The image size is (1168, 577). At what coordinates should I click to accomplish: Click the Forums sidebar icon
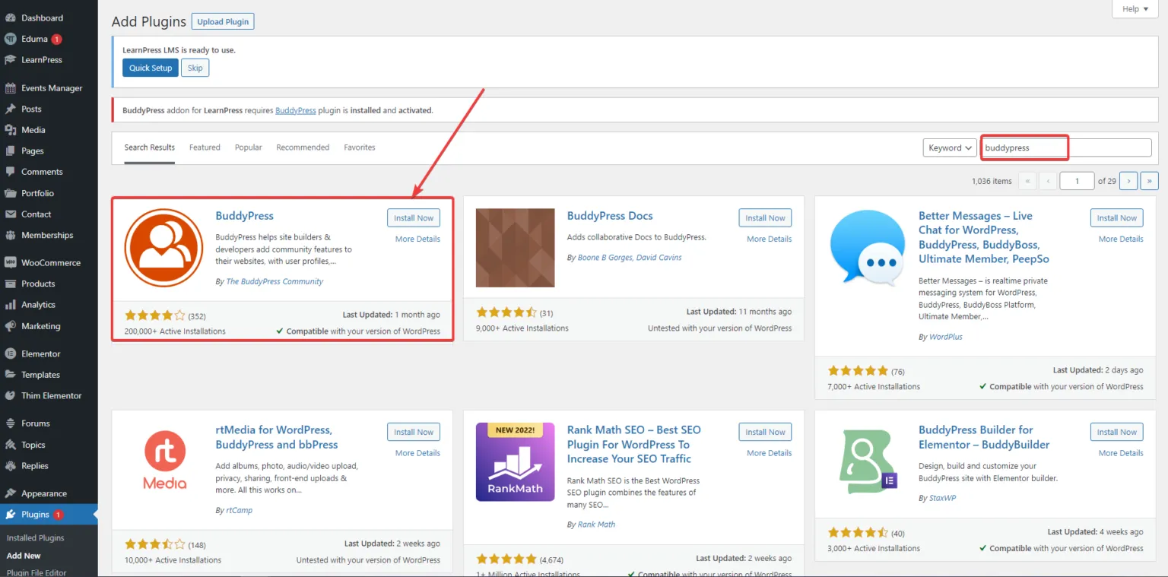point(11,423)
